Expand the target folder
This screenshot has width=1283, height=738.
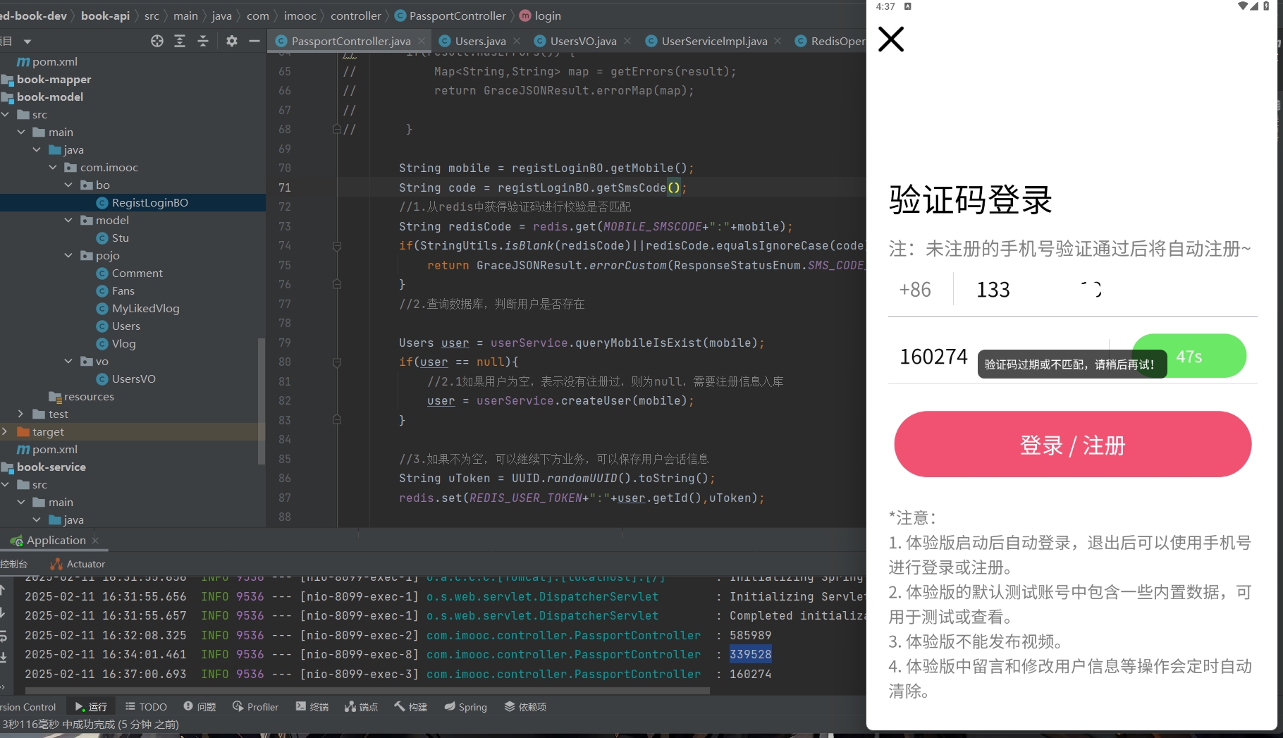(x=5, y=431)
